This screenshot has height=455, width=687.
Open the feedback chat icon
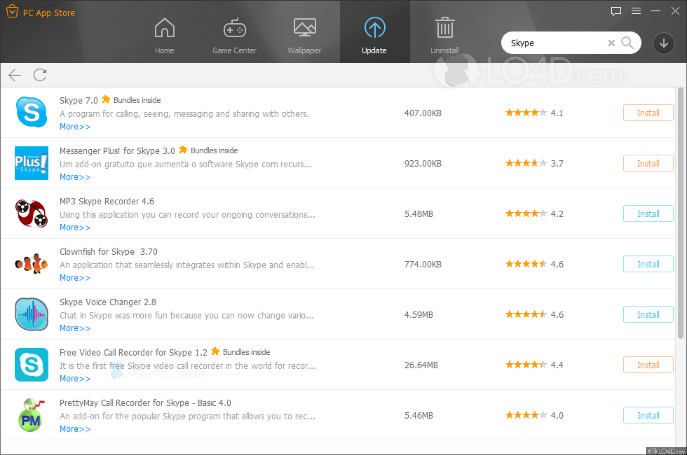616,11
